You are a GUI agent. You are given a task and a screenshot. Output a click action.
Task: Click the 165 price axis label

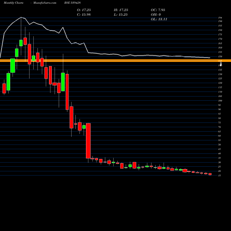click(x=220, y=43)
